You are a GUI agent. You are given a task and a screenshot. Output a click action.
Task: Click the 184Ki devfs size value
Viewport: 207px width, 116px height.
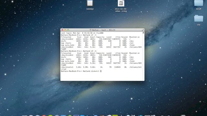point(79,41)
